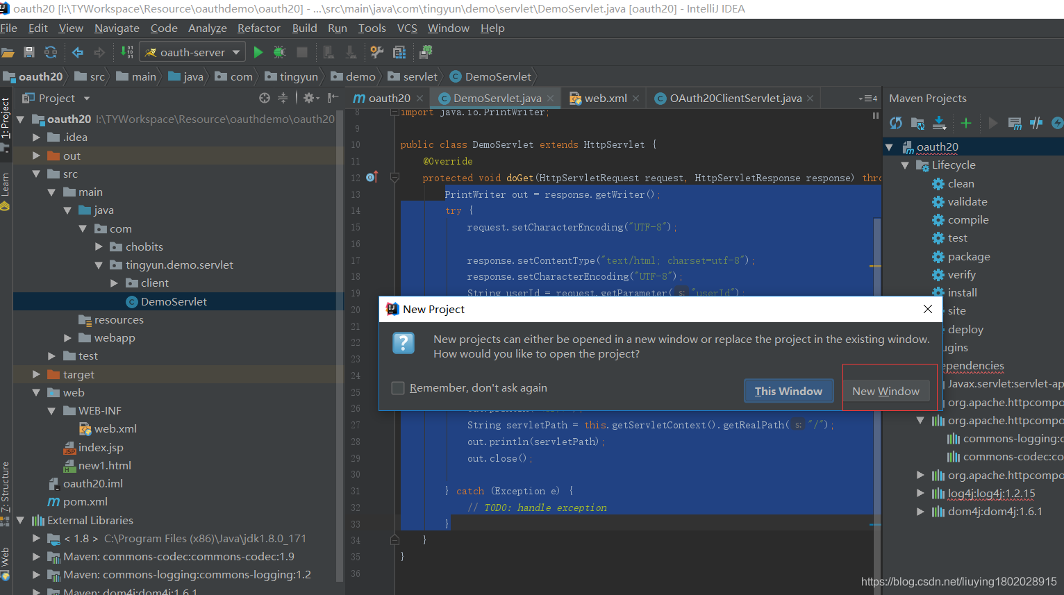Image resolution: width=1064 pixels, height=595 pixels.
Task: Generate sources and update folders Maven icon
Action: pyautogui.click(x=917, y=123)
